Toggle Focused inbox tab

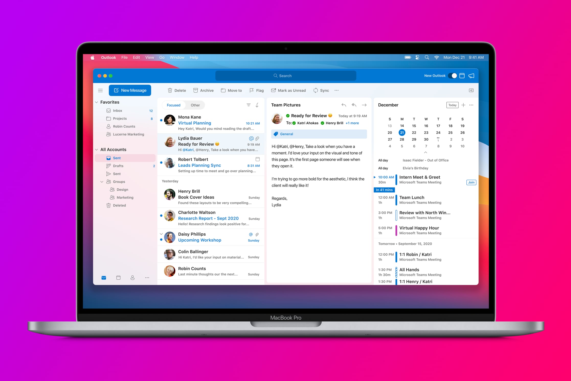coord(173,105)
